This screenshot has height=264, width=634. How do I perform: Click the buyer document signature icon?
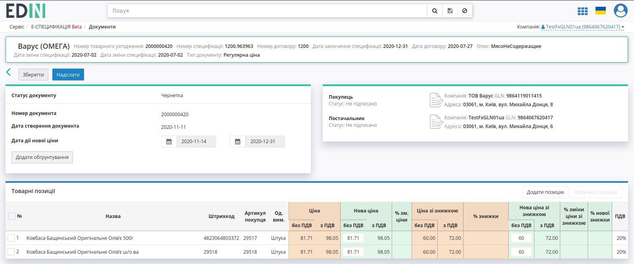coord(436,100)
